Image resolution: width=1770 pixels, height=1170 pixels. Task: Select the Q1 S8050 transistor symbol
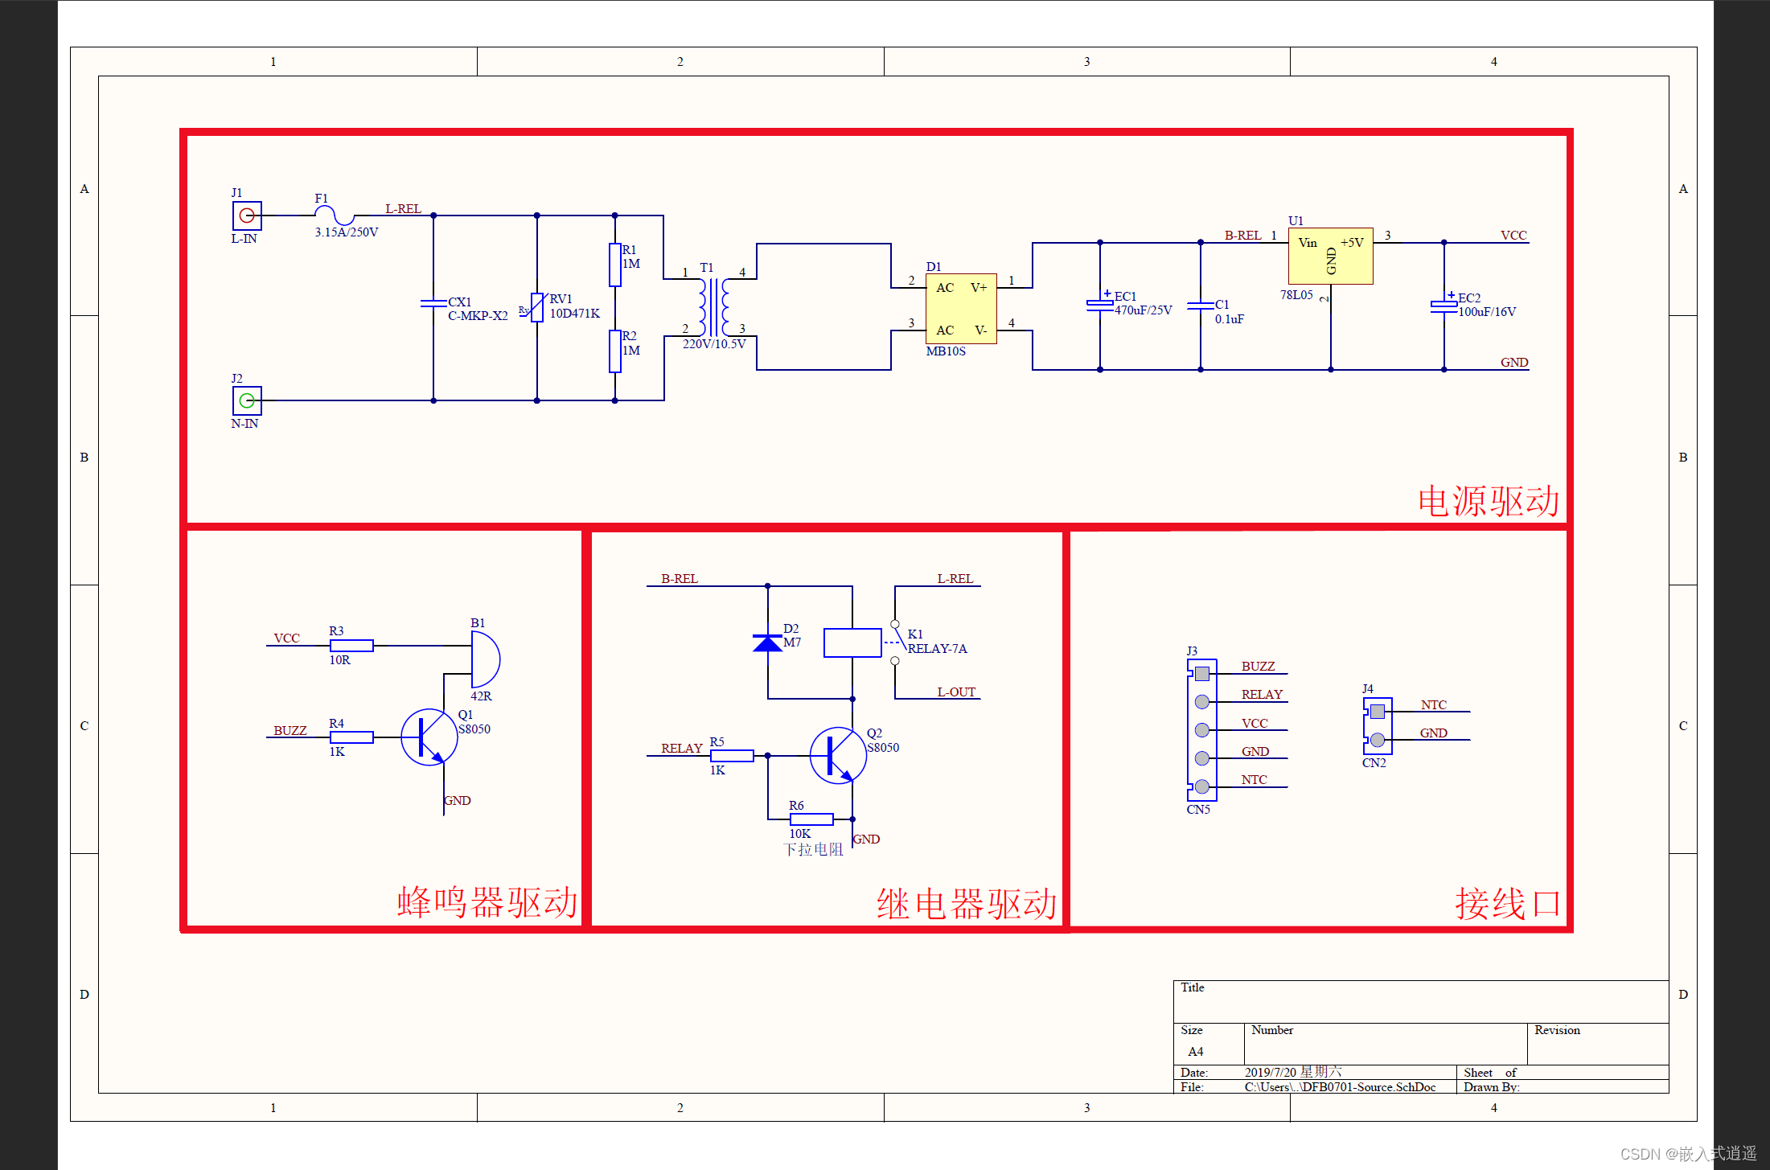429,737
